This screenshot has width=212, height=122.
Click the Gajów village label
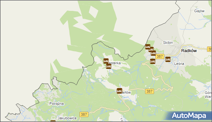point(199,11)
